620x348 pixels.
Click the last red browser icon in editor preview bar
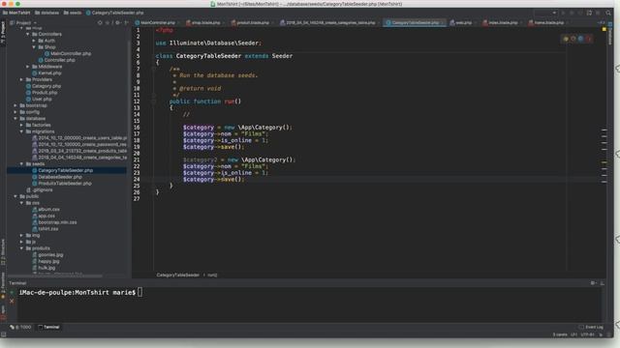tap(589, 39)
